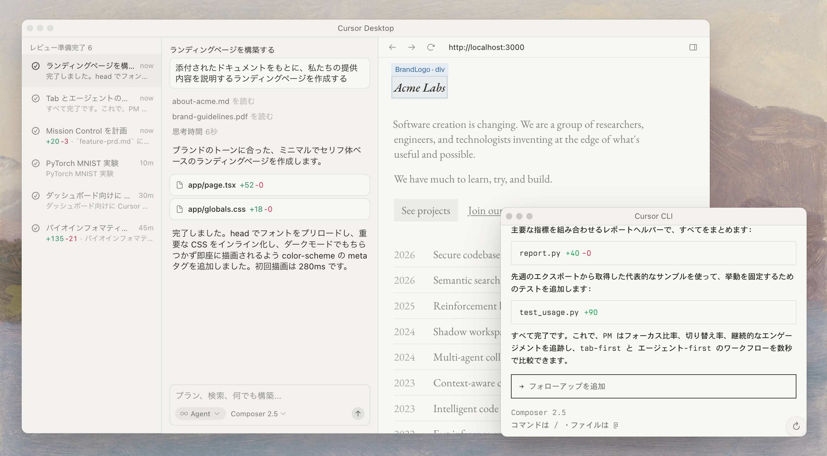Click the 2026 Secure codebase project row

(447, 255)
